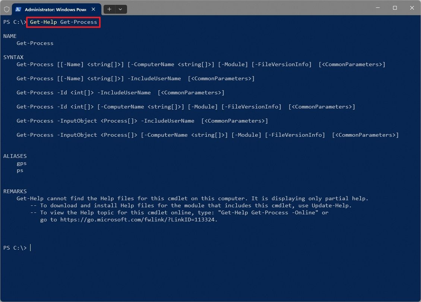This screenshot has width=421, height=302.
Task: Place cursor at the empty PS prompt
Action: point(31,248)
